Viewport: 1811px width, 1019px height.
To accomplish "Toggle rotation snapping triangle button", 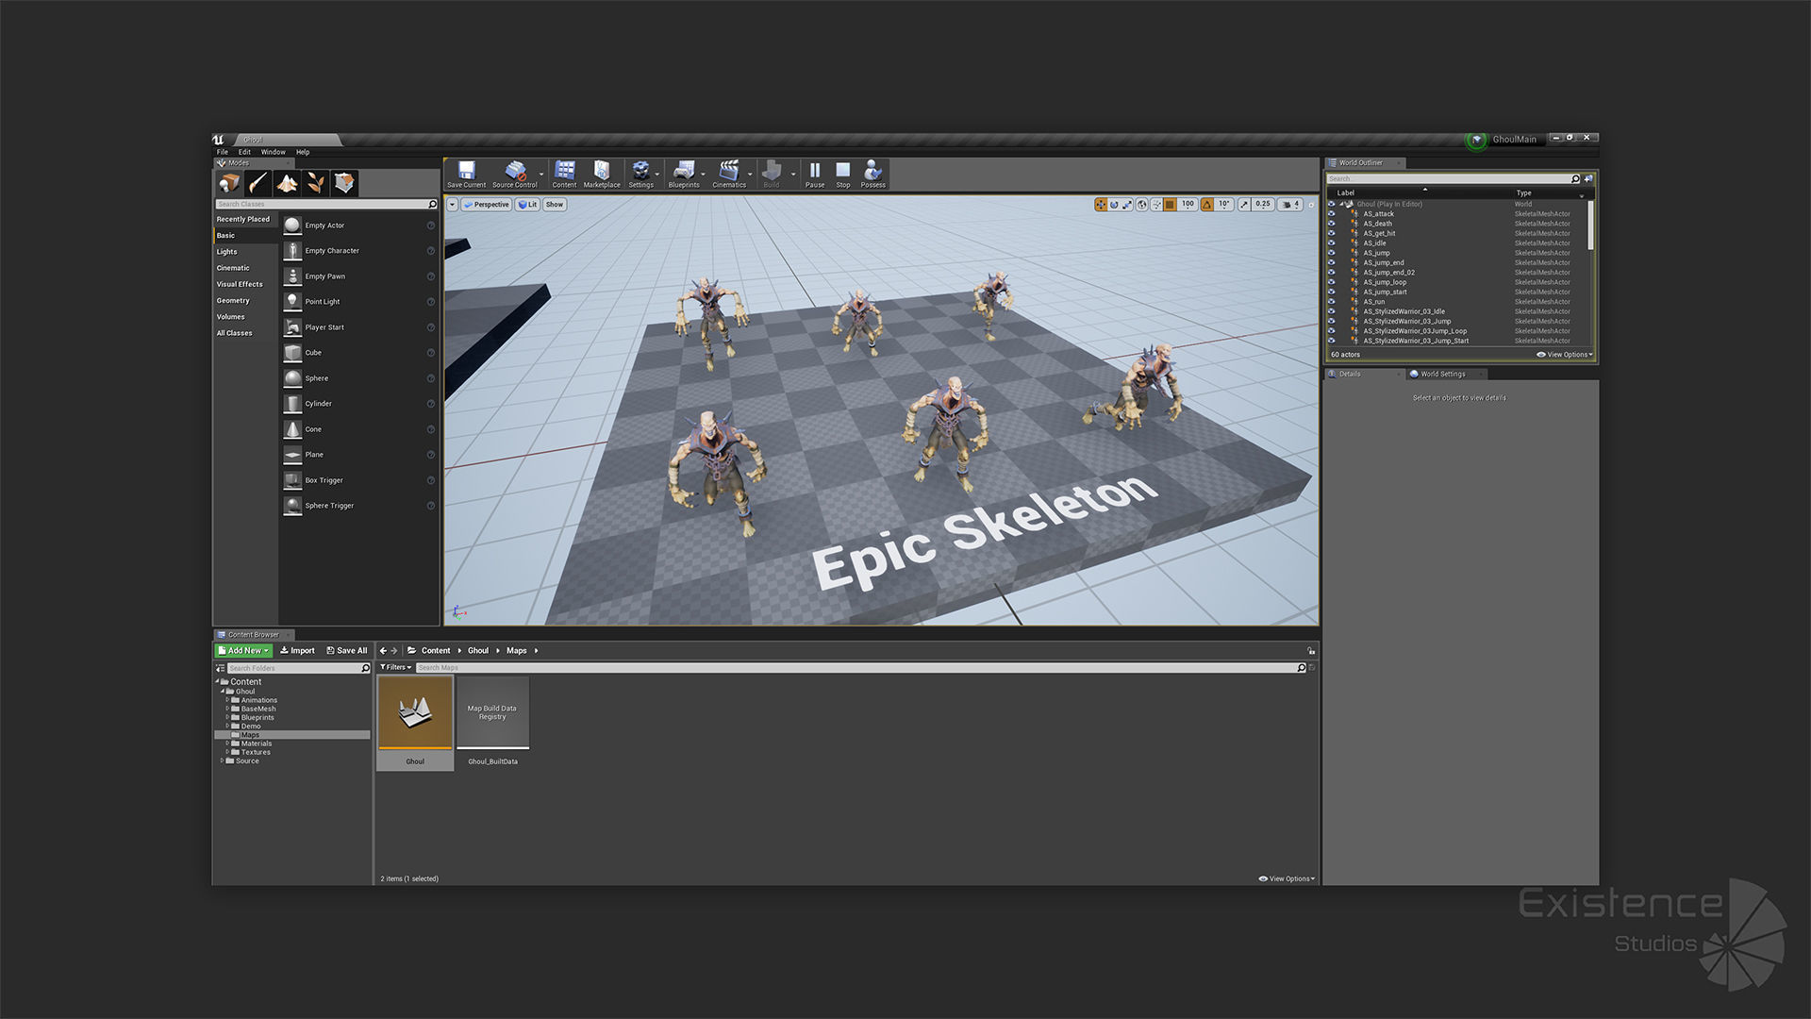I will click(x=1206, y=205).
